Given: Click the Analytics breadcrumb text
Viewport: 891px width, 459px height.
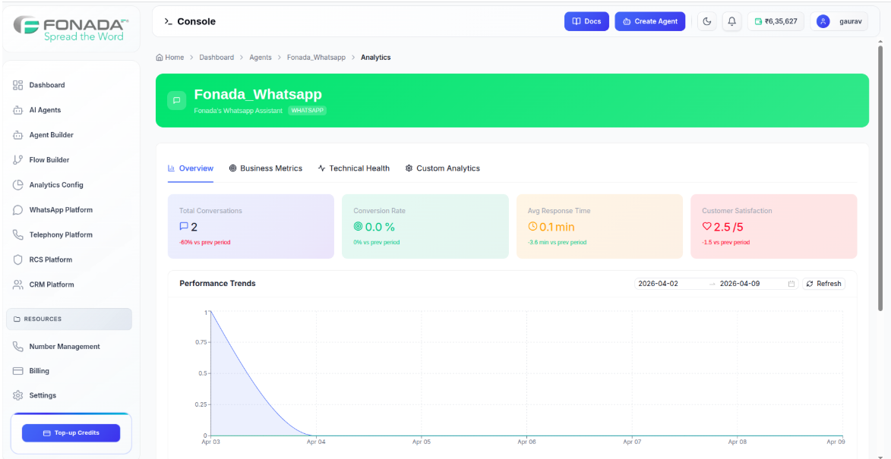Looking at the screenshot, I should tap(375, 58).
